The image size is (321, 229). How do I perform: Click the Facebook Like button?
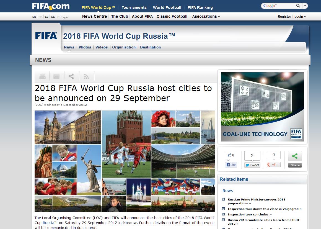pyautogui.click(x=231, y=165)
